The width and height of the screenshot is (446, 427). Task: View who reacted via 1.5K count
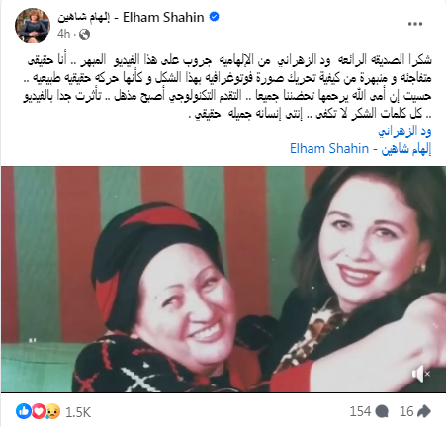click(78, 412)
